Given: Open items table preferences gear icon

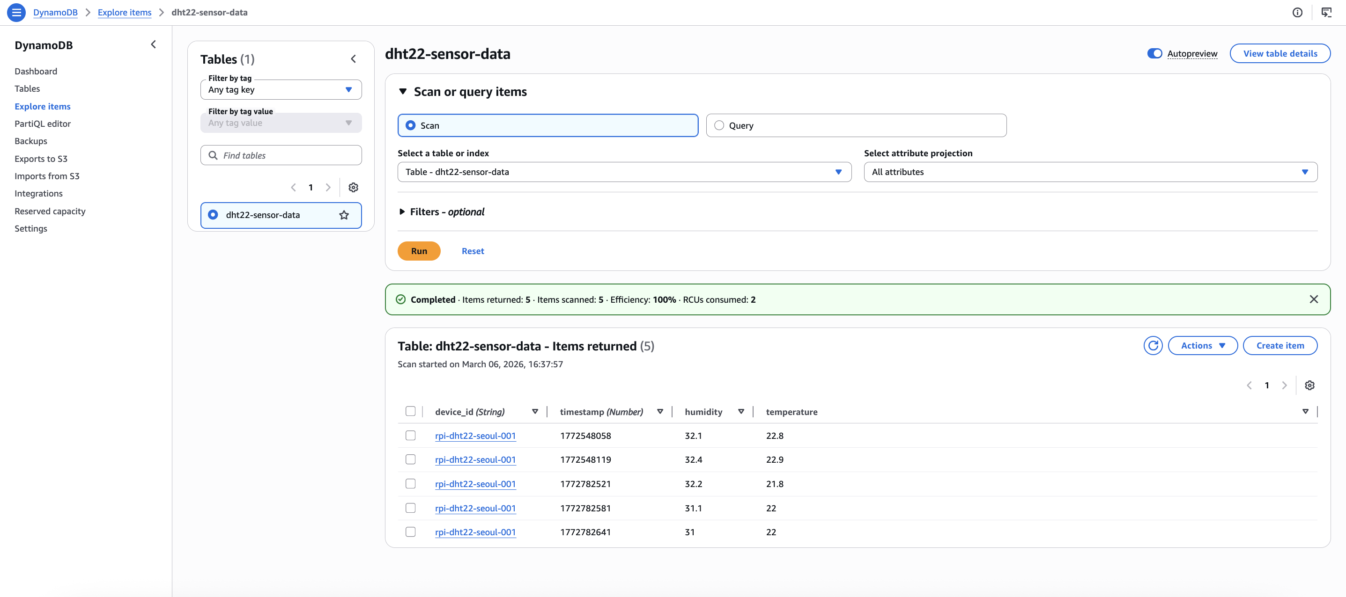Looking at the screenshot, I should (x=1309, y=385).
